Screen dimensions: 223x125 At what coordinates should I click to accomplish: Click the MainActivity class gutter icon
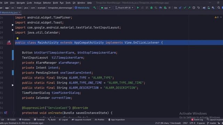coord(9,42)
